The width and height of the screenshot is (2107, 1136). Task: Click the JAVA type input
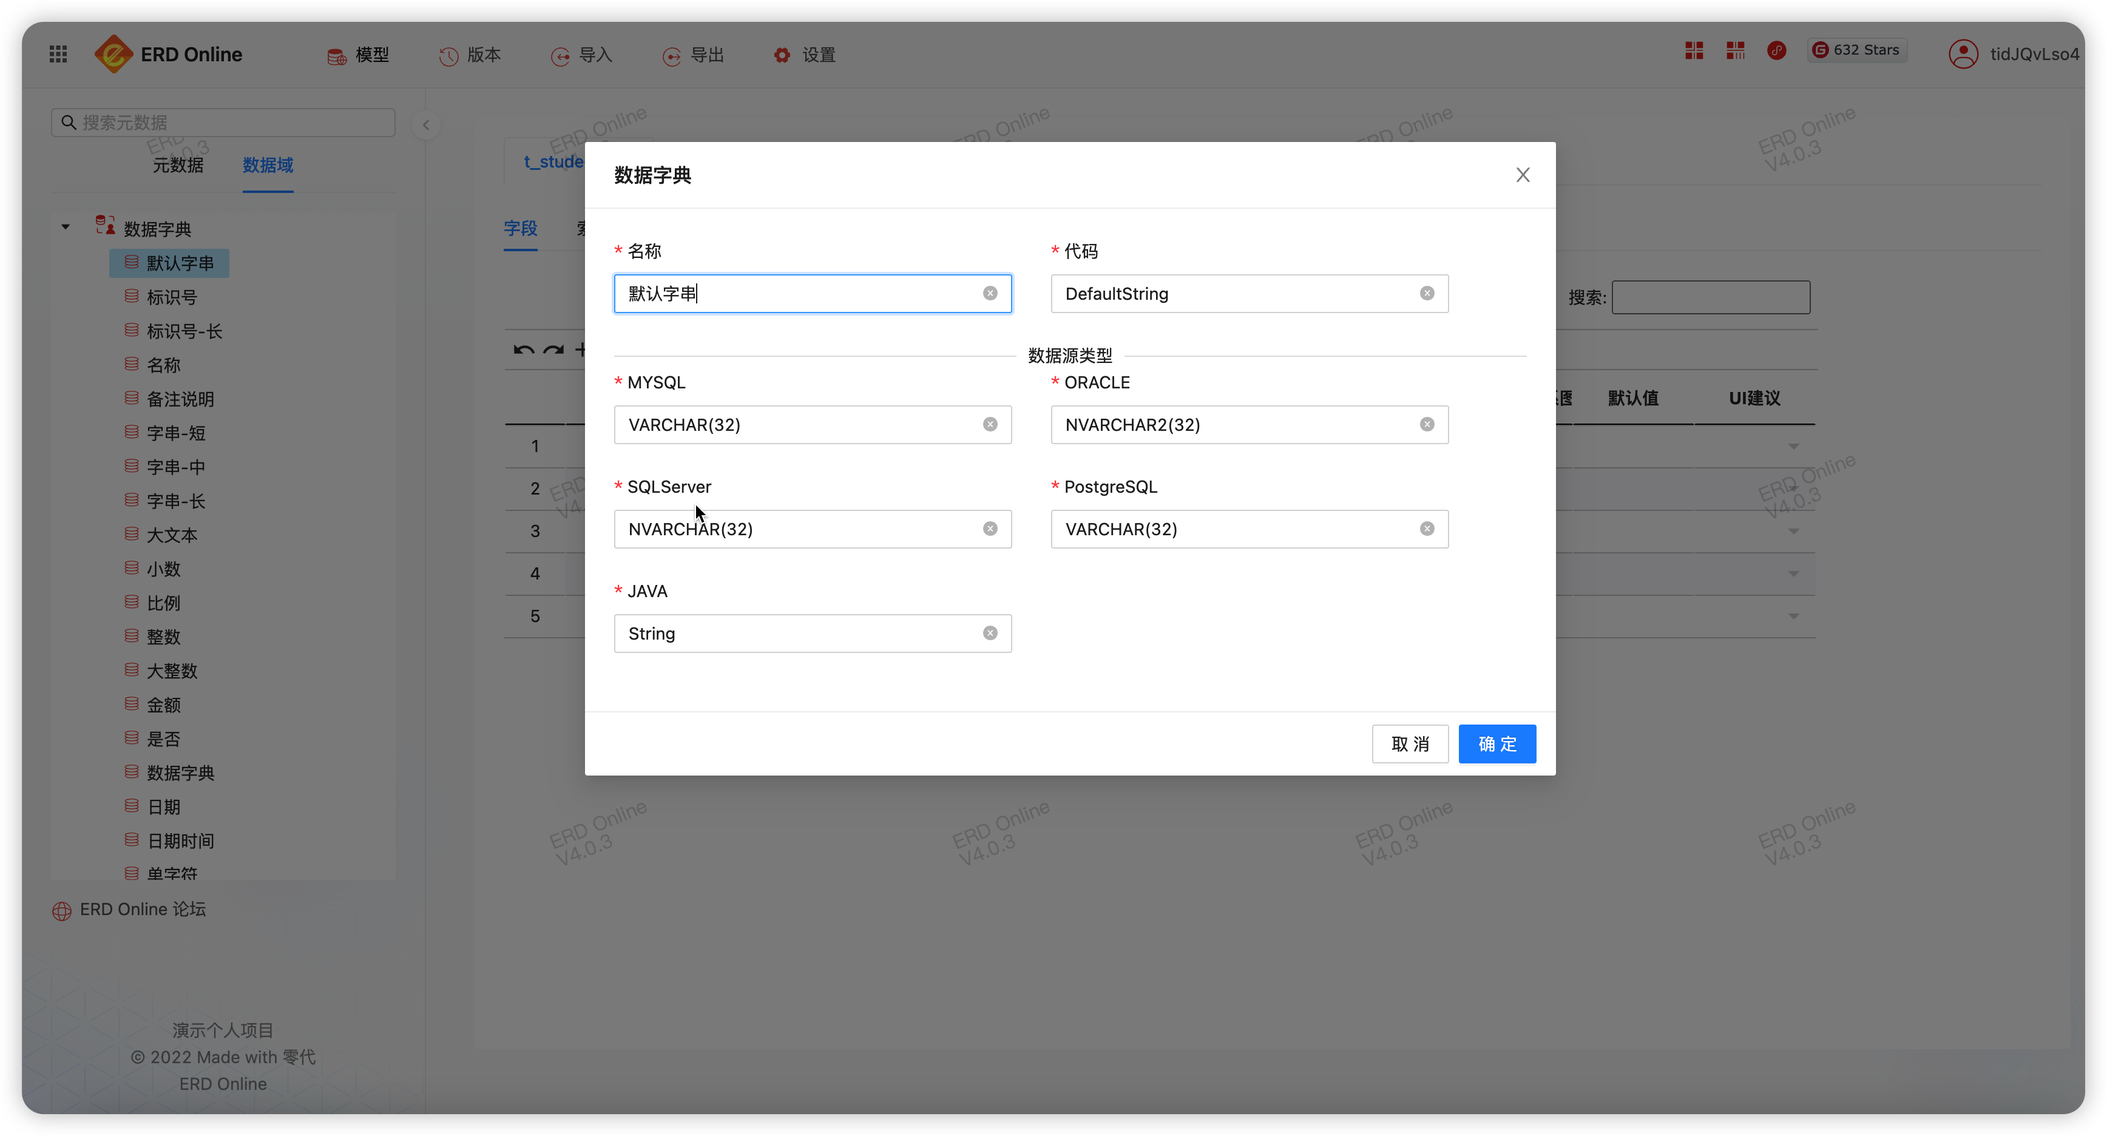pos(812,633)
